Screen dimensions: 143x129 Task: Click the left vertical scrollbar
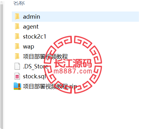click(x=2, y=65)
